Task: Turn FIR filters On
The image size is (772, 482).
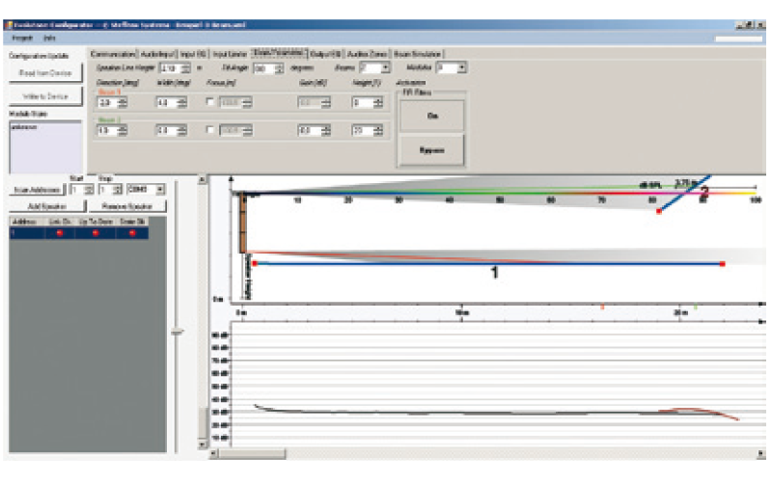Action: (x=431, y=116)
